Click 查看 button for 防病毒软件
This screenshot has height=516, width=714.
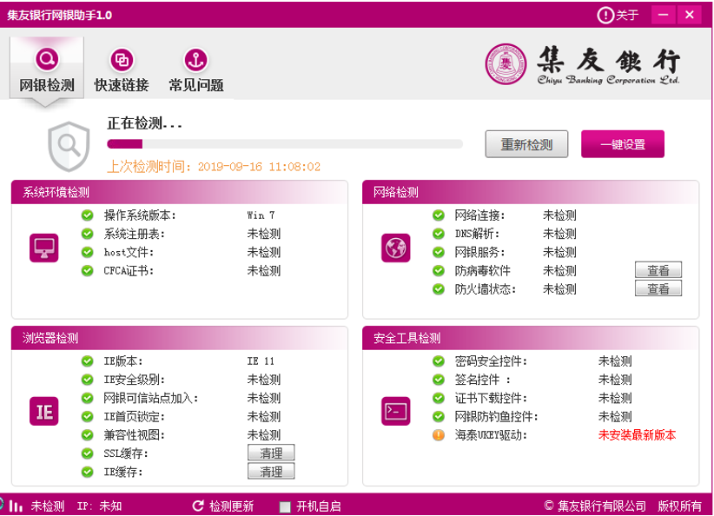click(658, 270)
